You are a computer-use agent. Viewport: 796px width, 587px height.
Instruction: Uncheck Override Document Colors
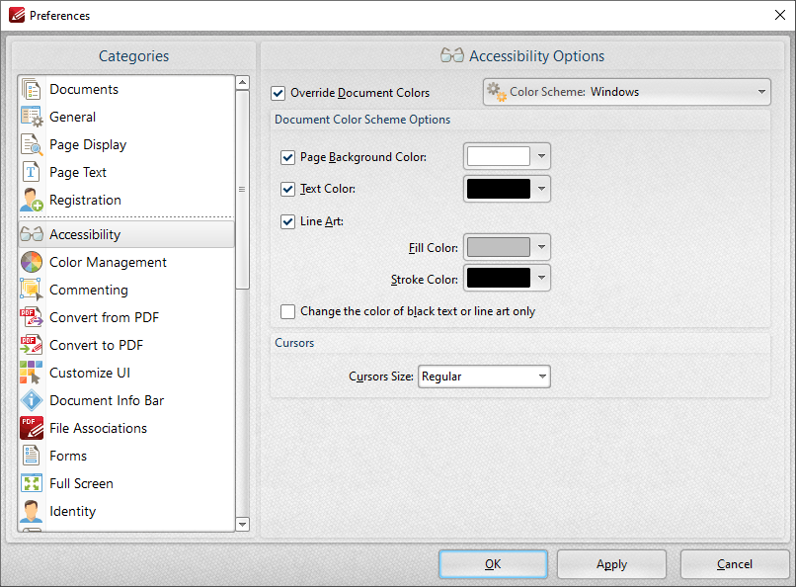click(279, 94)
